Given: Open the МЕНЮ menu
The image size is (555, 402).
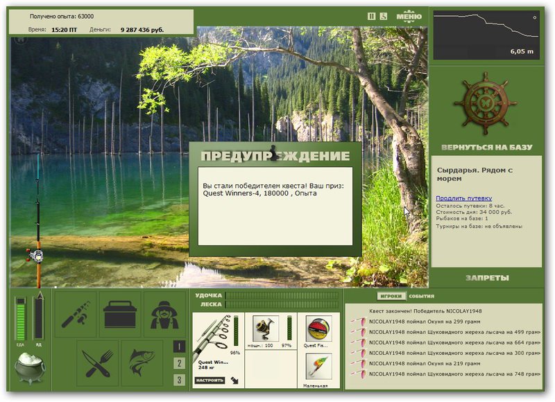Looking at the screenshot, I should [409, 16].
